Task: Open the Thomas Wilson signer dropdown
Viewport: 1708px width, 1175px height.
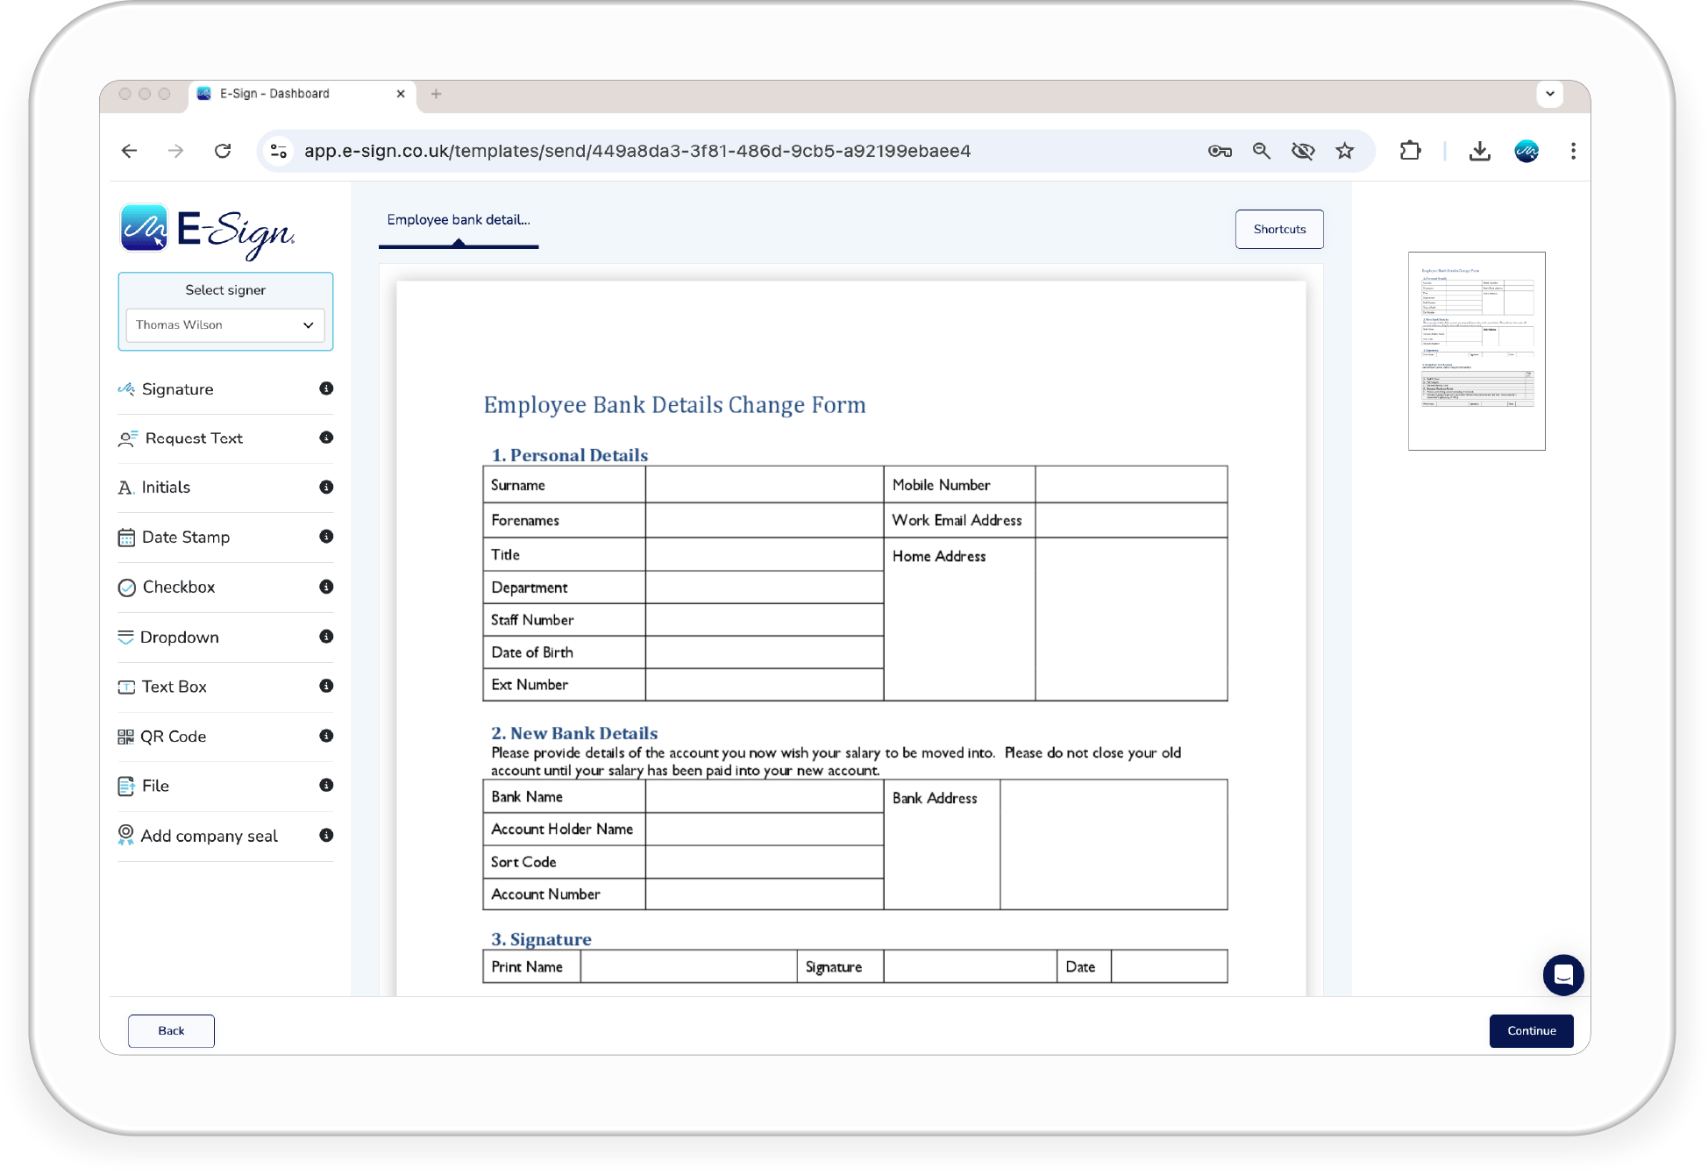Action: coord(225,325)
